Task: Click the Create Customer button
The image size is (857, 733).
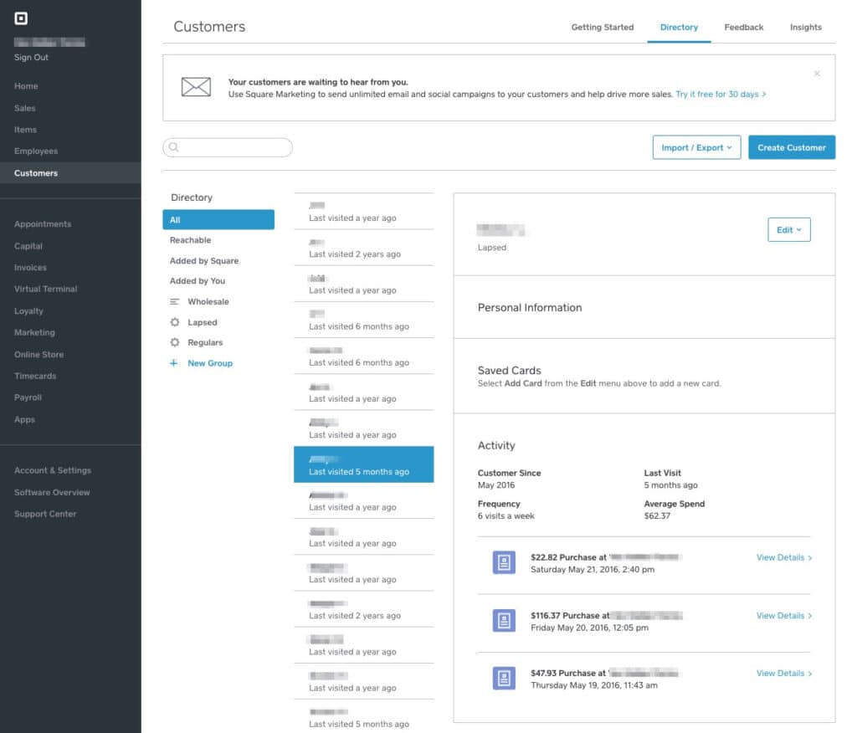Action: click(x=791, y=147)
